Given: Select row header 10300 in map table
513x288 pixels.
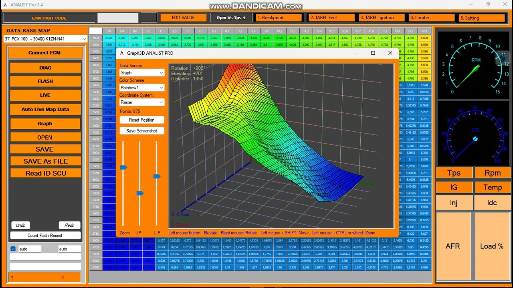Looking at the screenshot, I should coord(96,268).
